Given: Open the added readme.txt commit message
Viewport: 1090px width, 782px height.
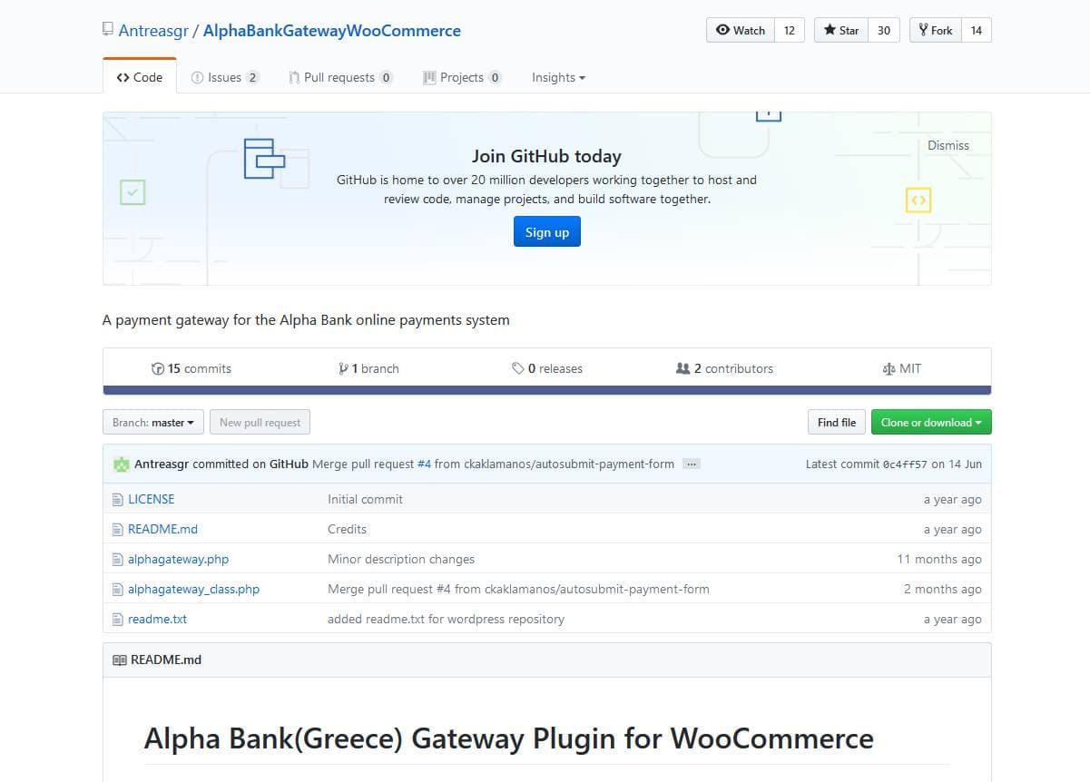Looking at the screenshot, I should point(446,619).
